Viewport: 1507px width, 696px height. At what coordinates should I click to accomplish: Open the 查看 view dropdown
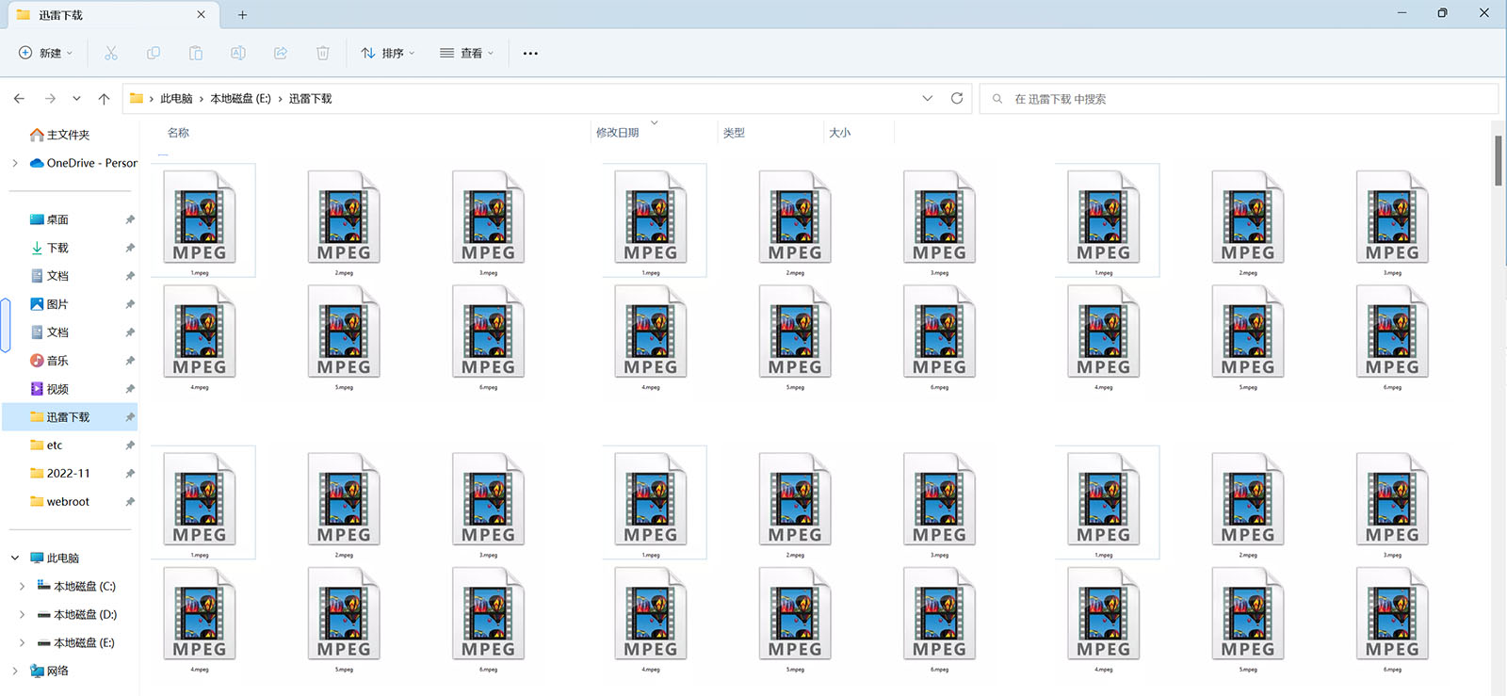(467, 54)
